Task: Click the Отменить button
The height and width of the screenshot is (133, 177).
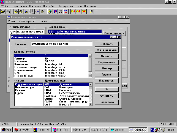Action: (x=107, y=96)
